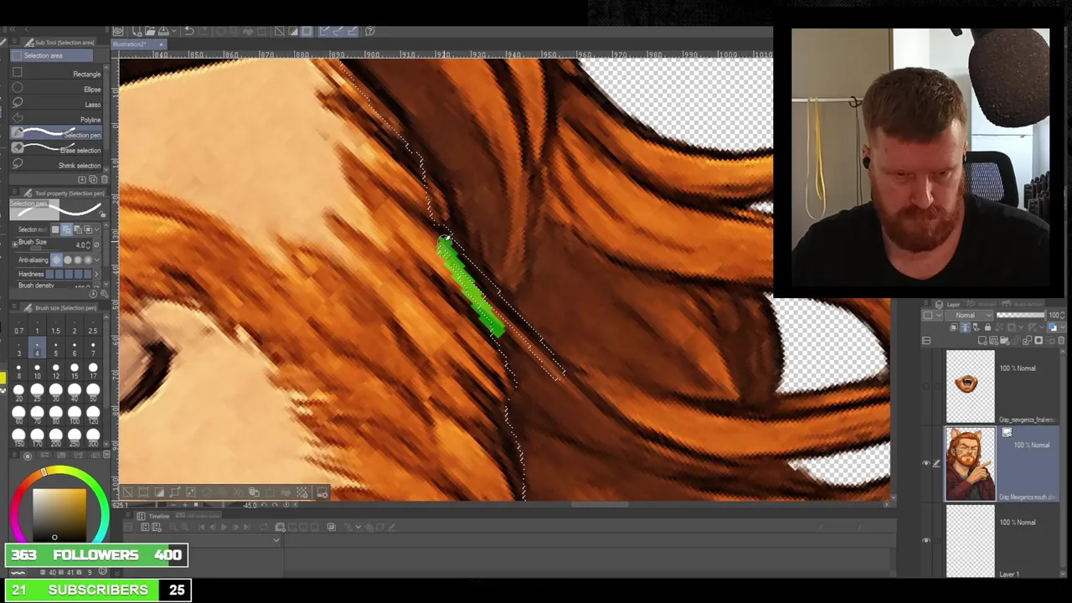Click Invert selected area launcher icon
Image resolution: width=1072 pixels, height=603 pixels.
(x=159, y=492)
